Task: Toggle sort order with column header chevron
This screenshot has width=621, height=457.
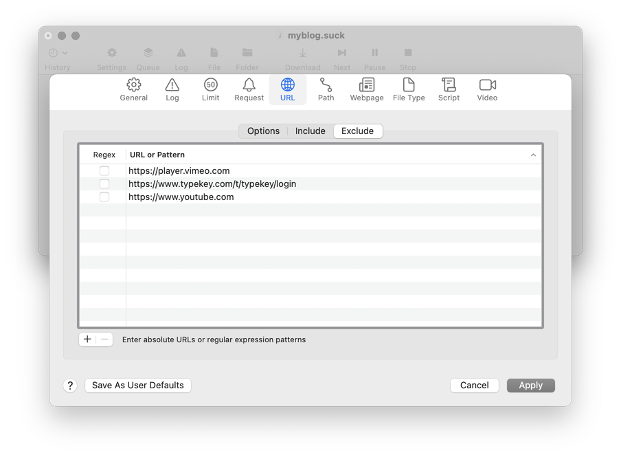Action: tap(533, 155)
